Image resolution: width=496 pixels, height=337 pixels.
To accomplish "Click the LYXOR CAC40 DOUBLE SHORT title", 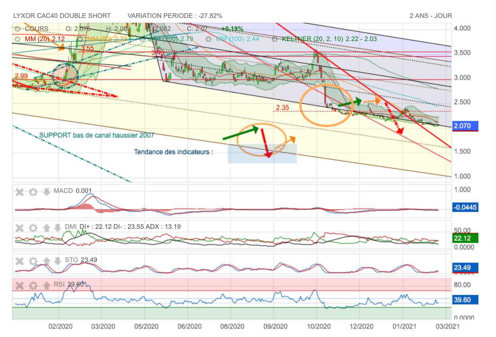I will [62, 16].
